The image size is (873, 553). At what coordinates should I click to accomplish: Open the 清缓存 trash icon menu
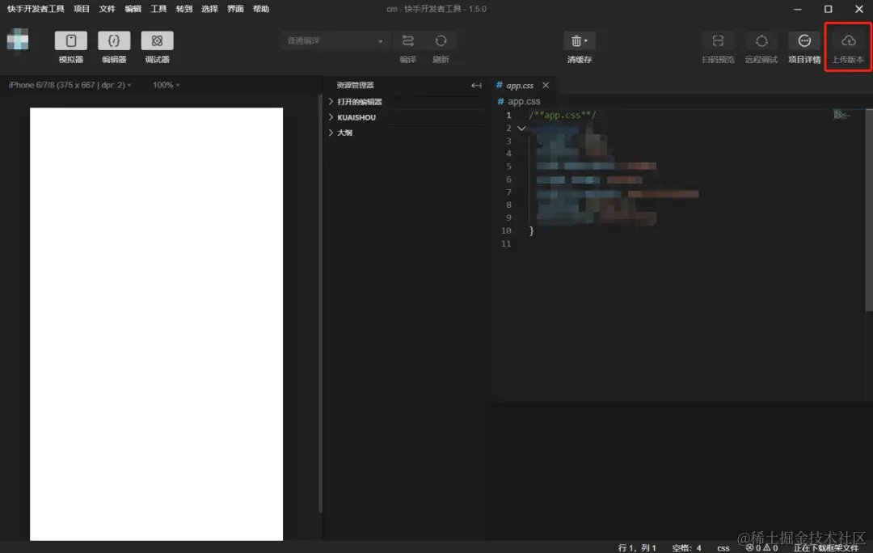579,40
